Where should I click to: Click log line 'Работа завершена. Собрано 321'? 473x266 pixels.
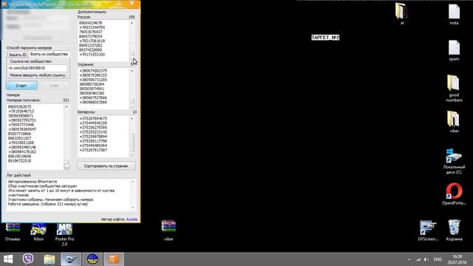(x=48, y=204)
